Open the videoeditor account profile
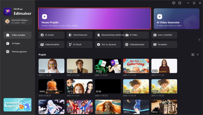203x115 pixels. coord(18,21)
